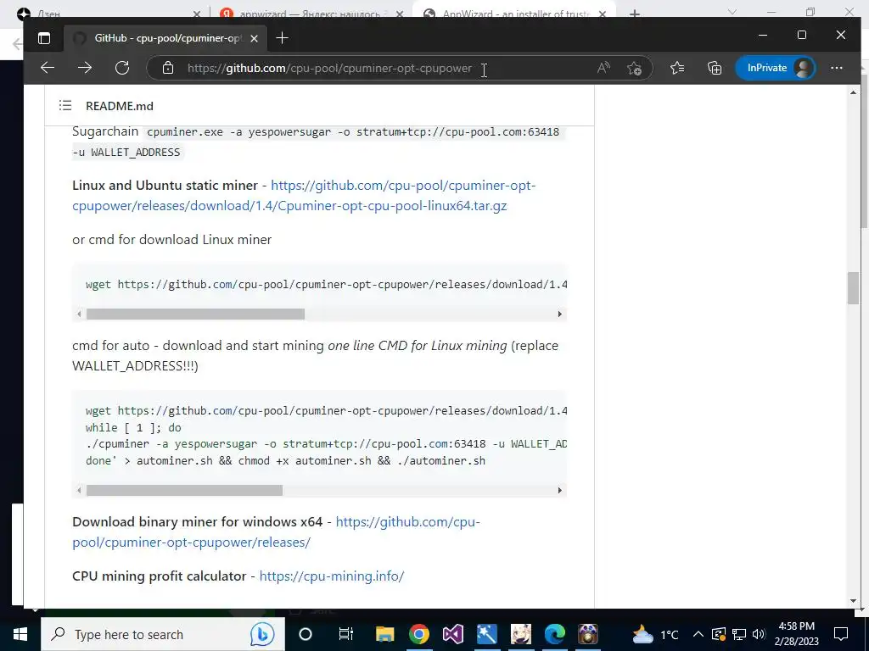Add this page to favorites
Viewport: 869px width, 651px height.
[634, 68]
